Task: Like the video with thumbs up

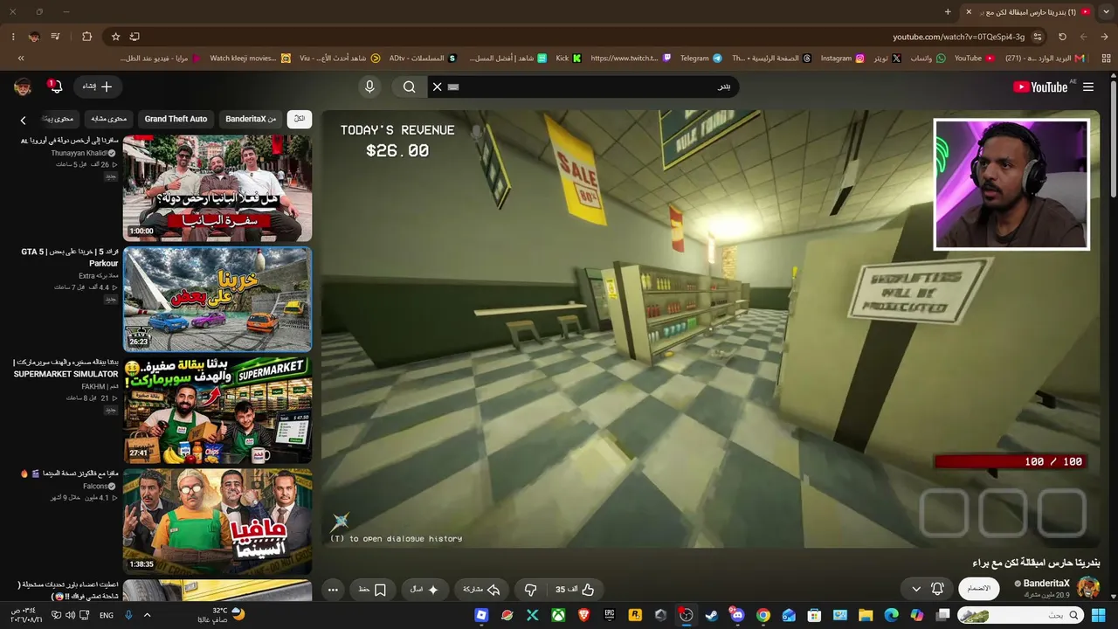Action: point(575,590)
